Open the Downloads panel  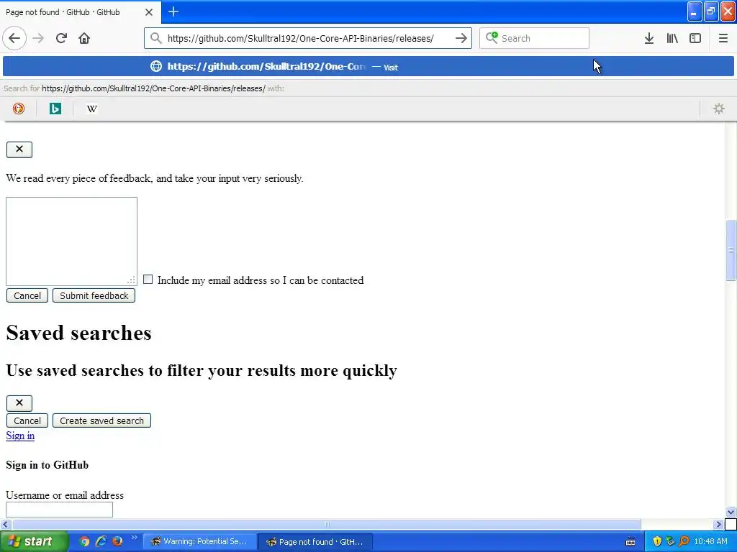[x=649, y=39]
